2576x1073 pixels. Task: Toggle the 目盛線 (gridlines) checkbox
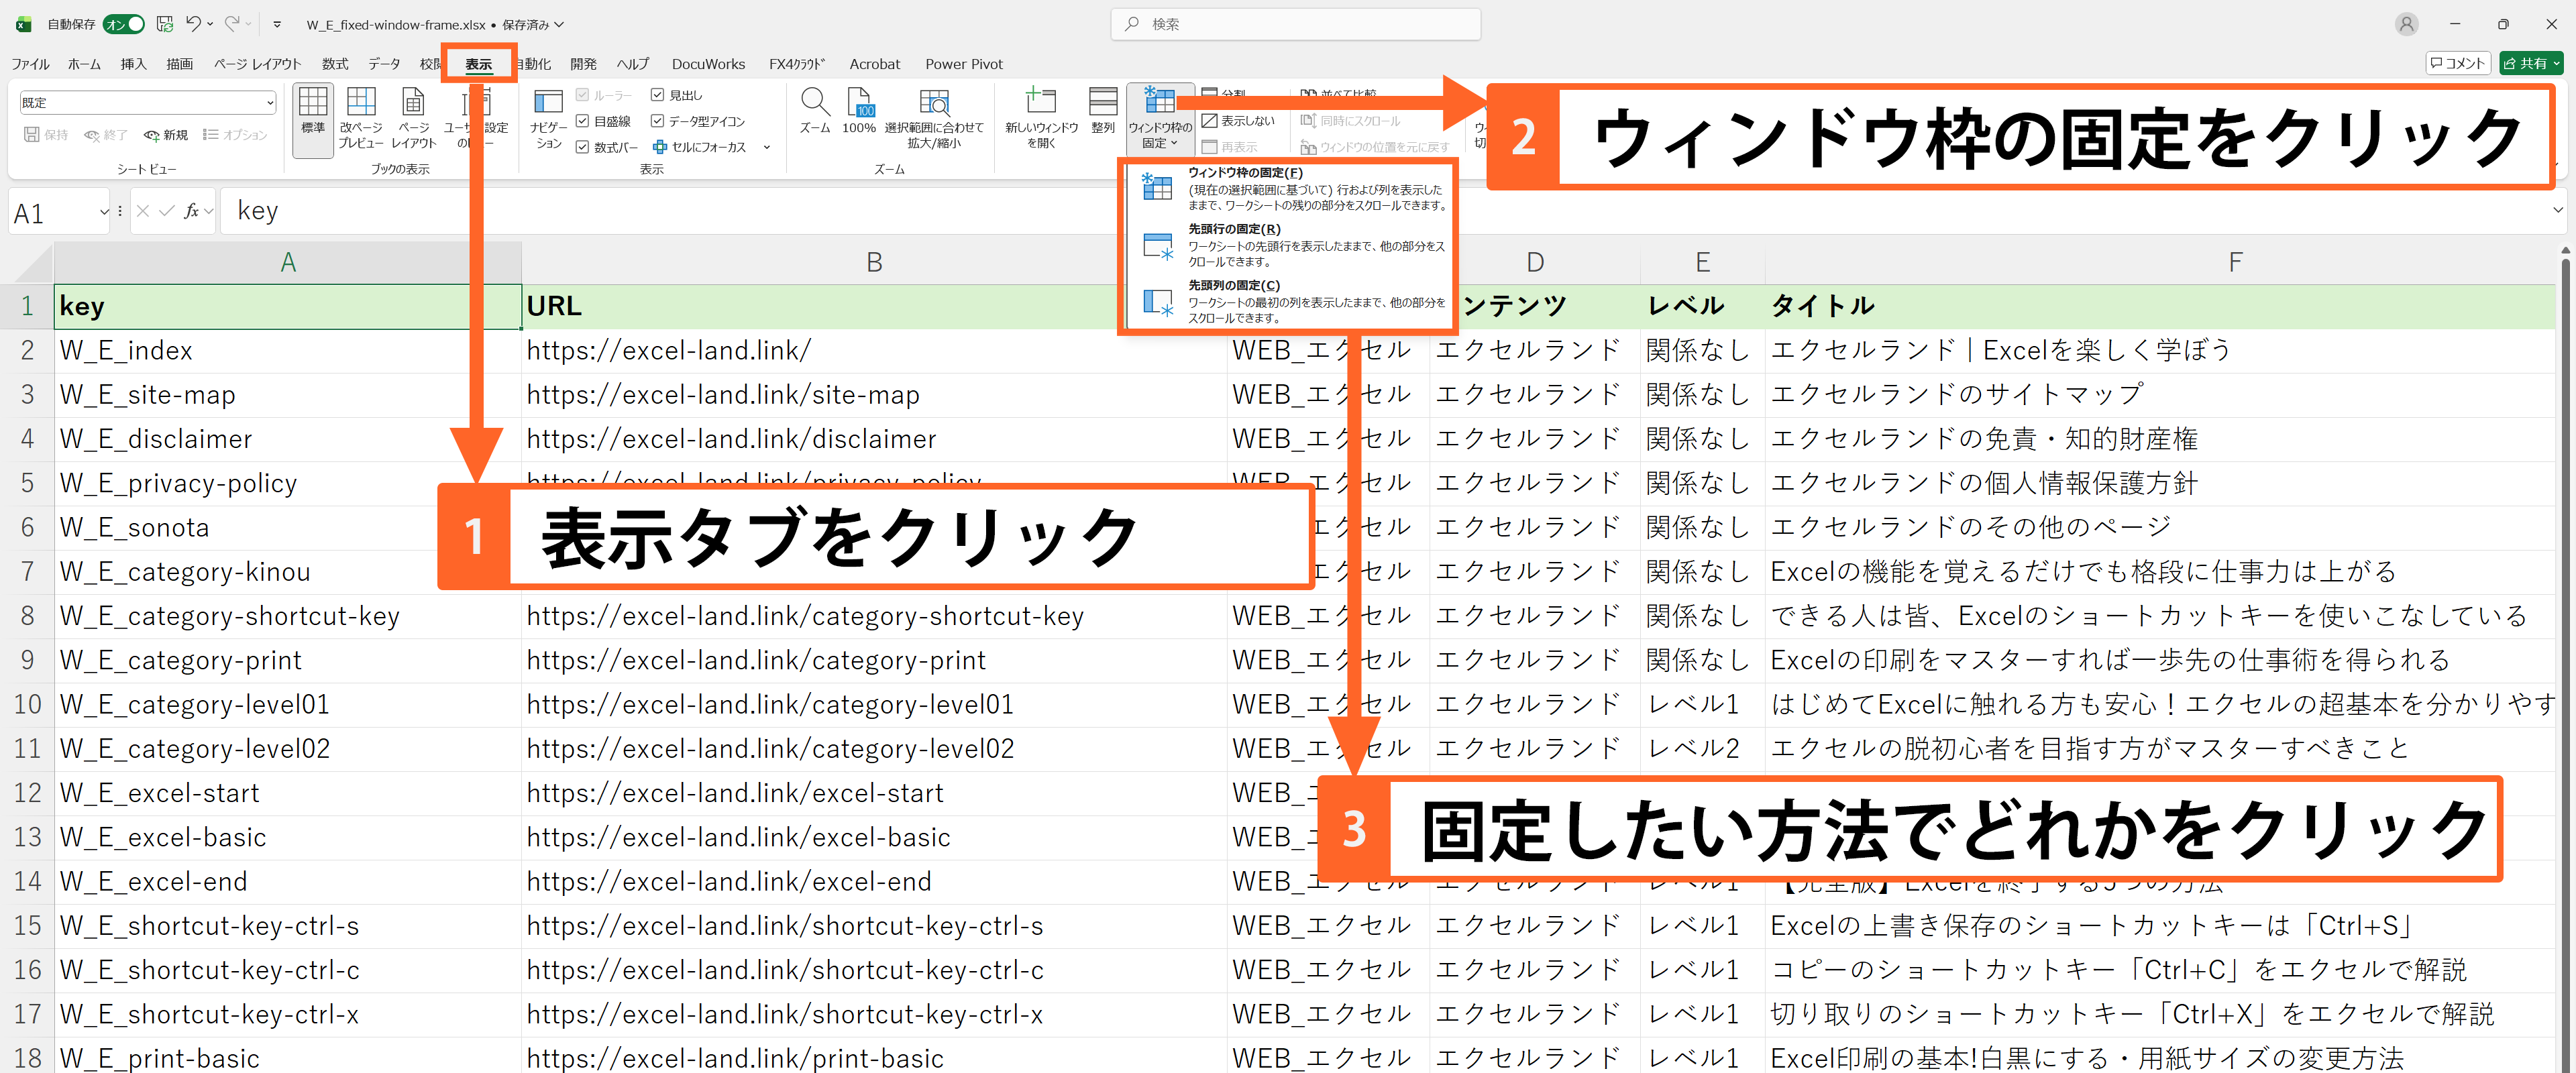click(x=584, y=121)
